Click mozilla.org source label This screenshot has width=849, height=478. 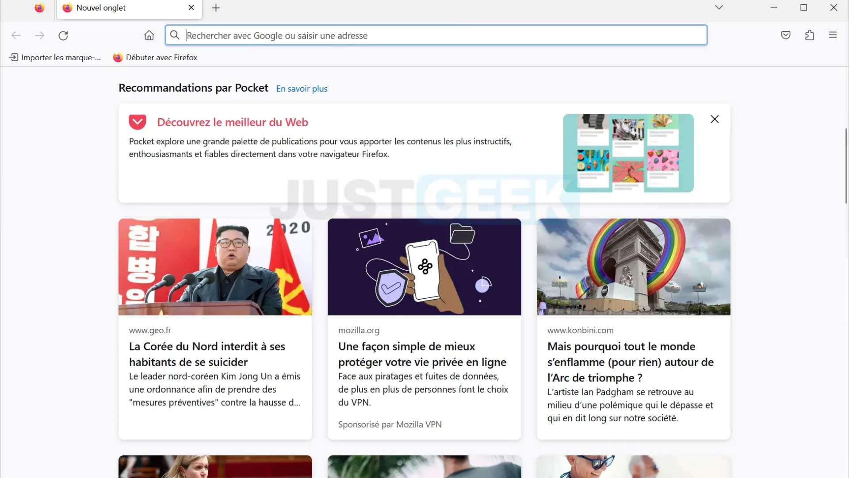pos(359,330)
